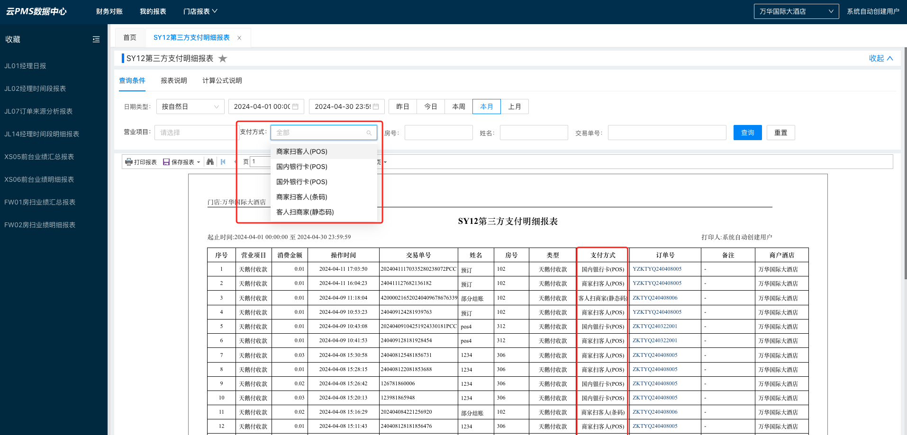The width and height of the screenshot is (907, 435).
Task: Select 国内银行卡(POS) payment option
Action: pos(324,167)
